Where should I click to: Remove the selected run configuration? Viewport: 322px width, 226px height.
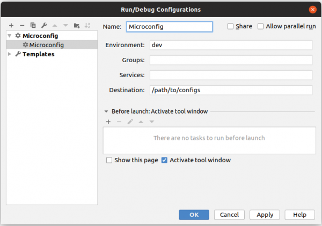(22, 25)
